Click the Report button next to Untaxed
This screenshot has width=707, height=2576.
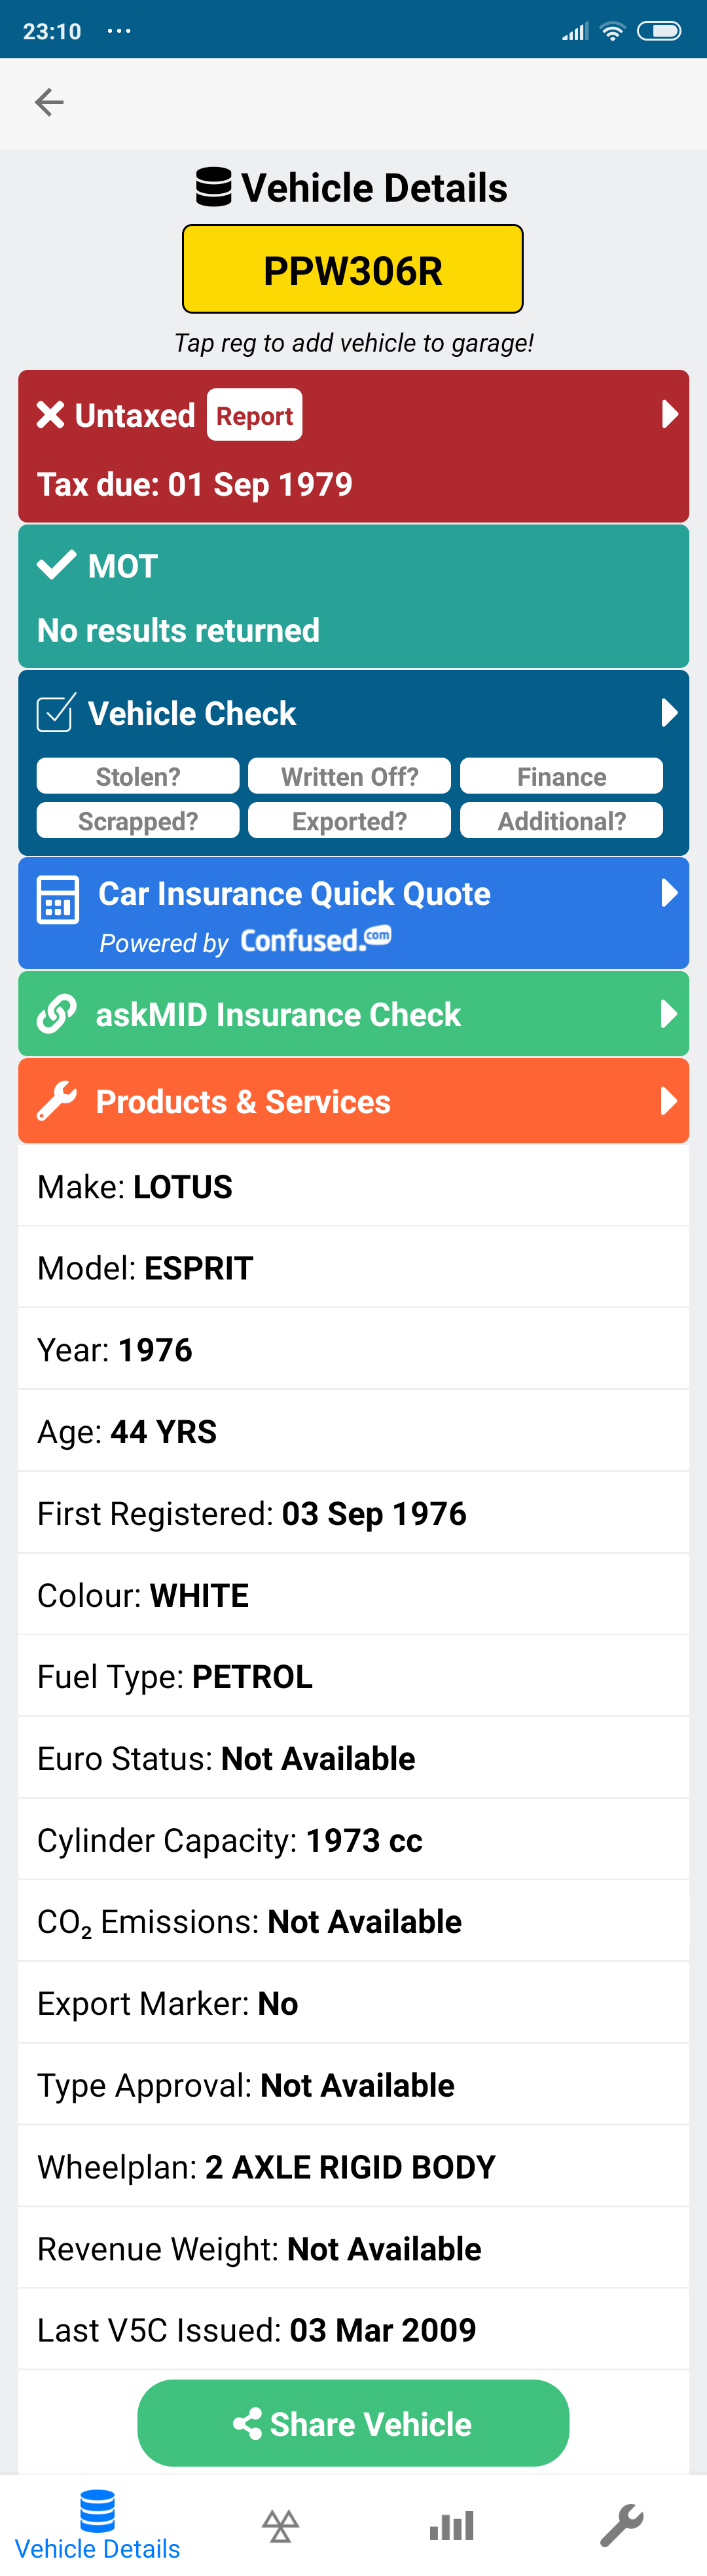tap(254, 415)
